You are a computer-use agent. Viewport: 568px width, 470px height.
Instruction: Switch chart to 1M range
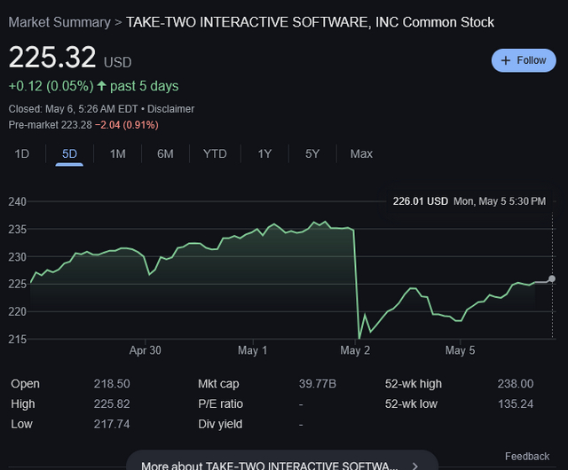pyautogui.click(x=117, y=154)
